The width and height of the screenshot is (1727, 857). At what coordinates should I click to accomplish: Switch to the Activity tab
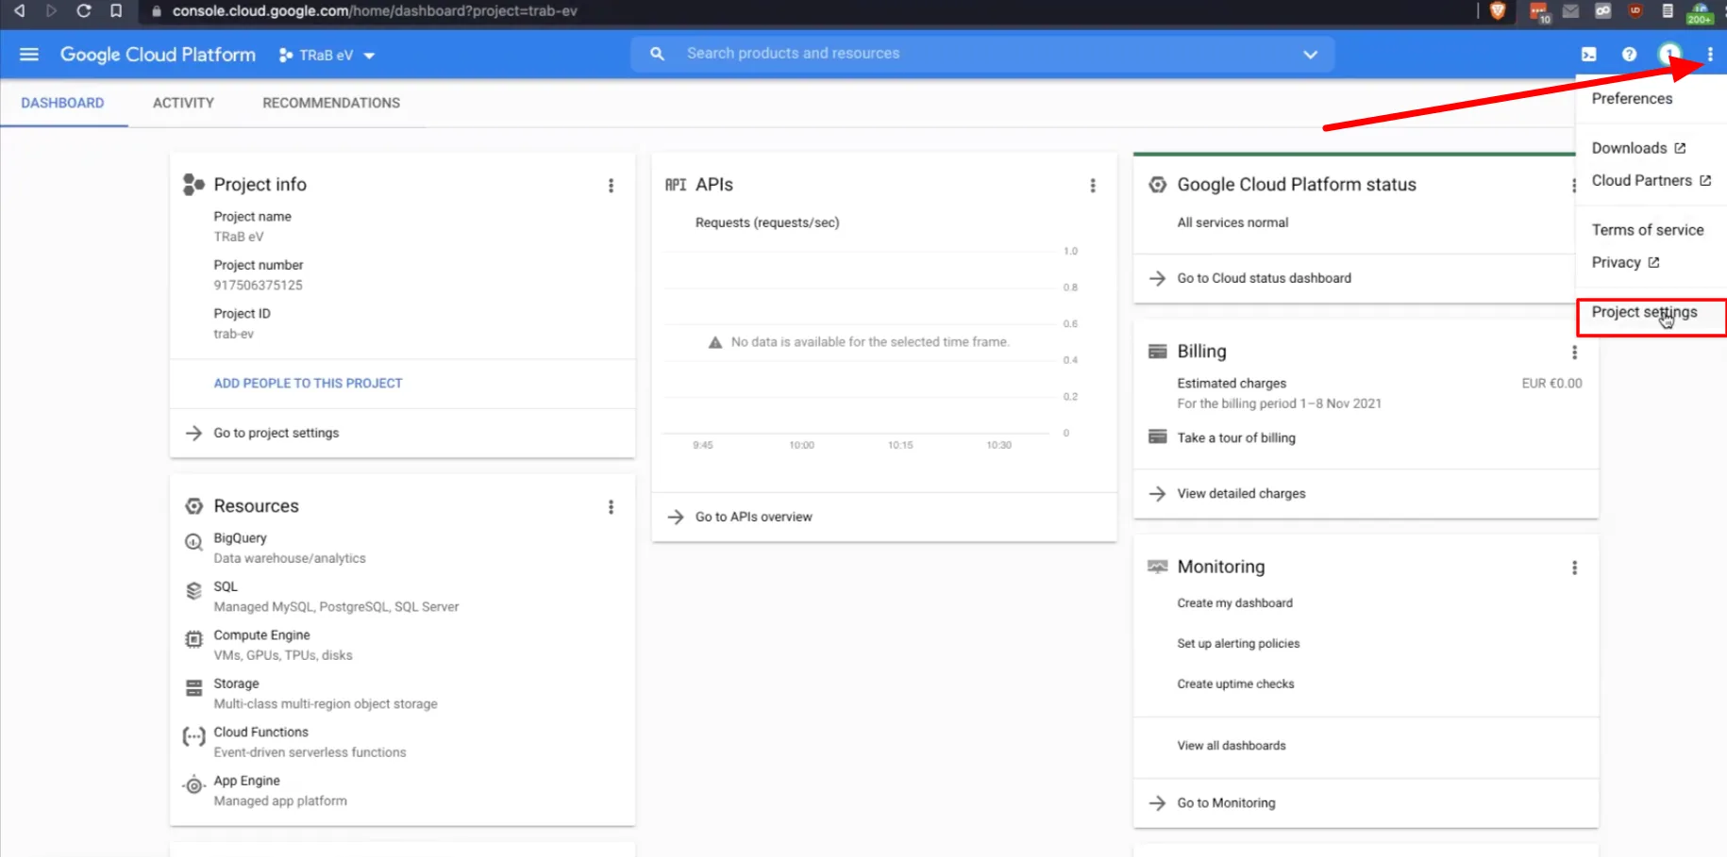coord(183,103)
